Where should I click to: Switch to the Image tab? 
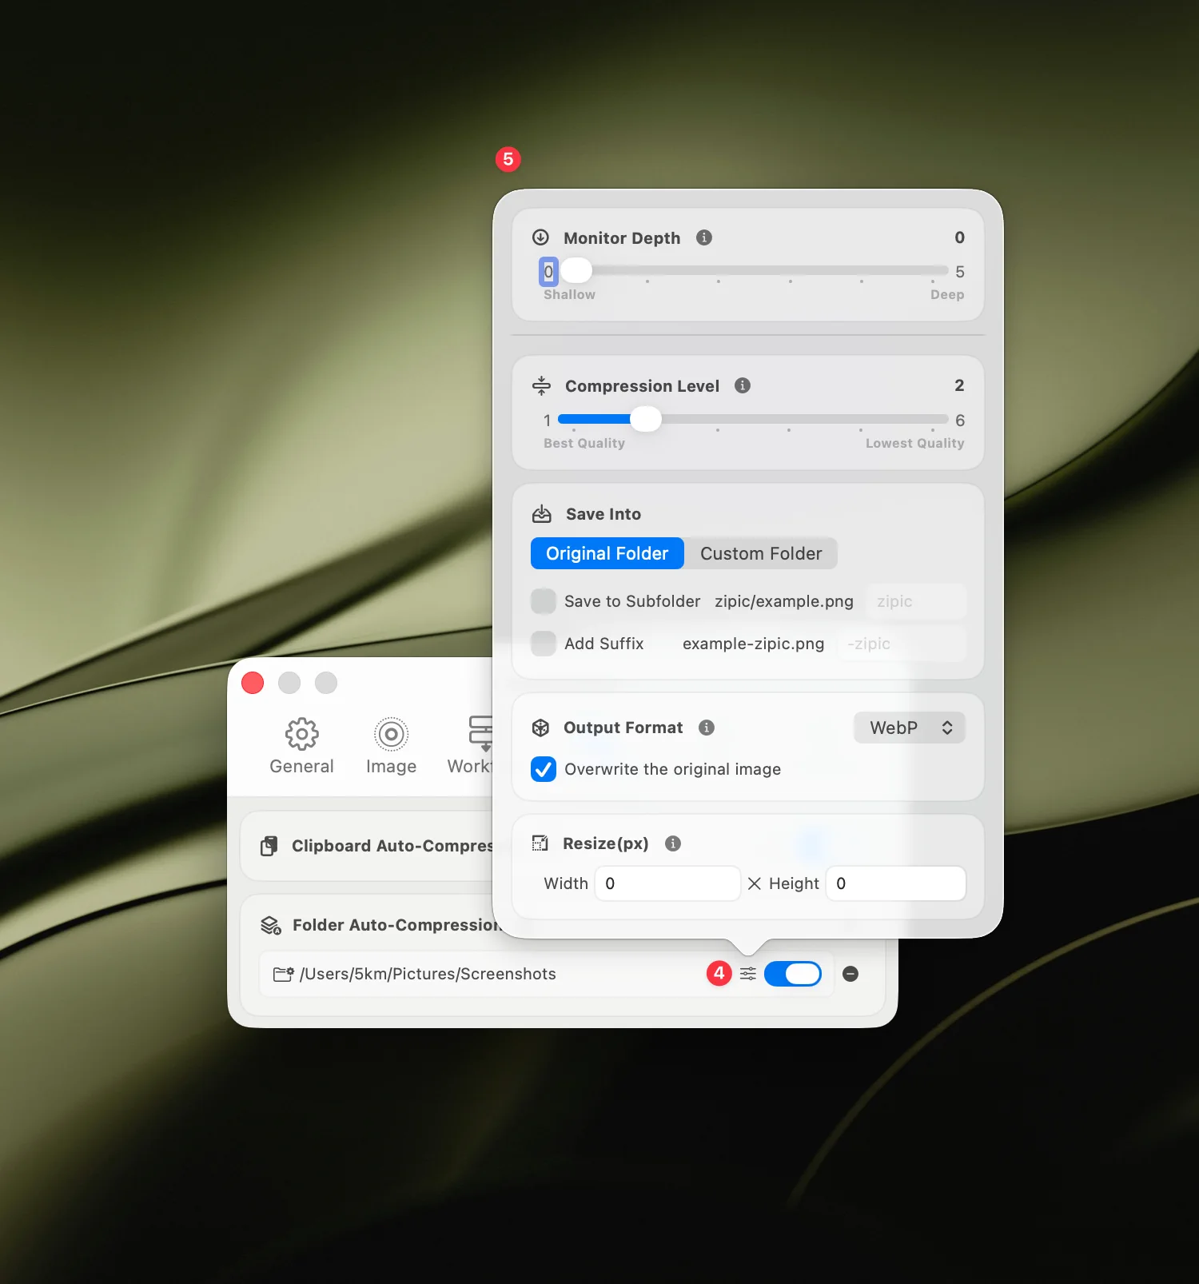391,746
